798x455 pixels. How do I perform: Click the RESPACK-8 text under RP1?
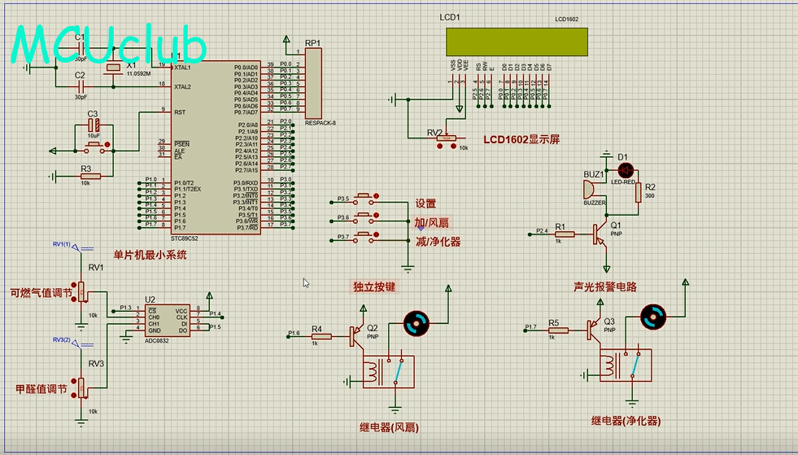click(x=321, y=123)
